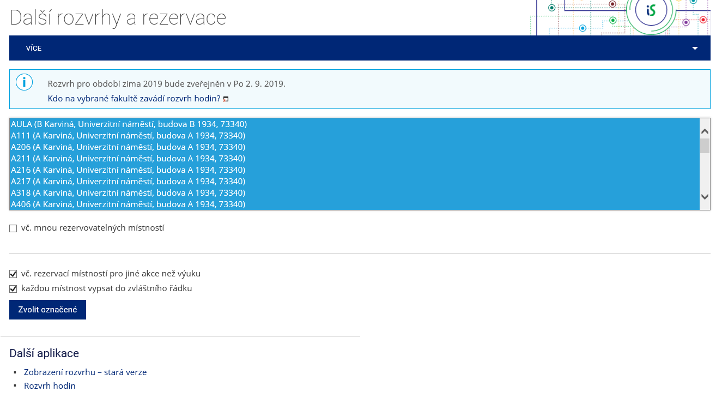
Task: Click the room list scrollbar thumb
Action: click(x=705, y=146)
